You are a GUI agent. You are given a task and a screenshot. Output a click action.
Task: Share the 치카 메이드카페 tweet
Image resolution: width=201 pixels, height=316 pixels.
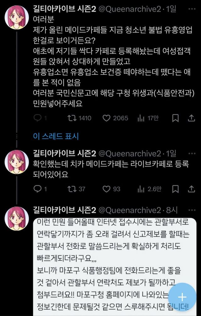tap(191, 189)
